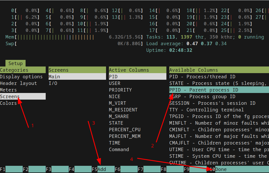269x173 pixels.
Task: Click the Categories panel header
Action: coord(23,70)
